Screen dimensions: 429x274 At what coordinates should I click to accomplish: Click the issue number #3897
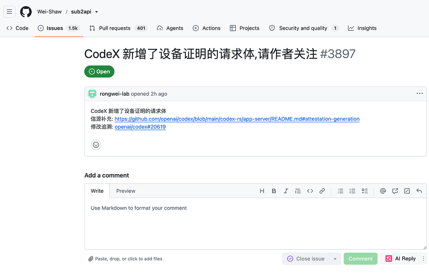(x=338, y=54)
